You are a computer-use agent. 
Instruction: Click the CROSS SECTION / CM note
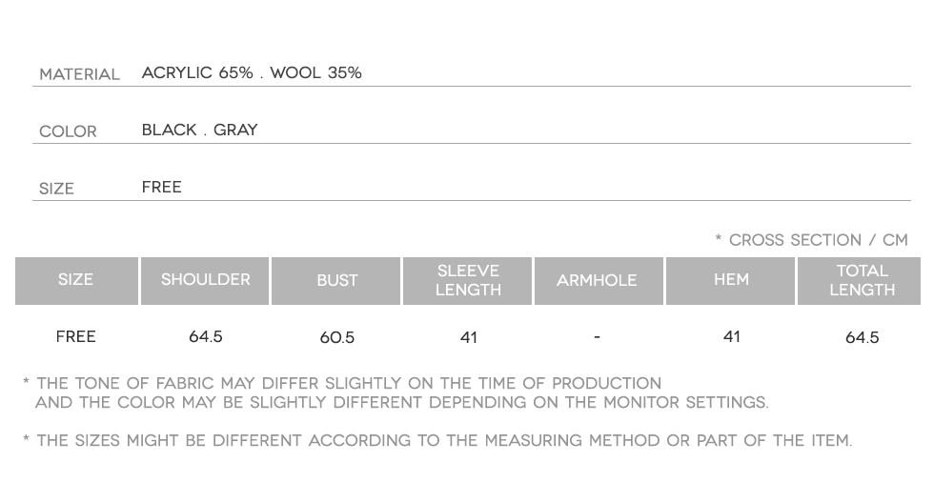click(811, 240)
